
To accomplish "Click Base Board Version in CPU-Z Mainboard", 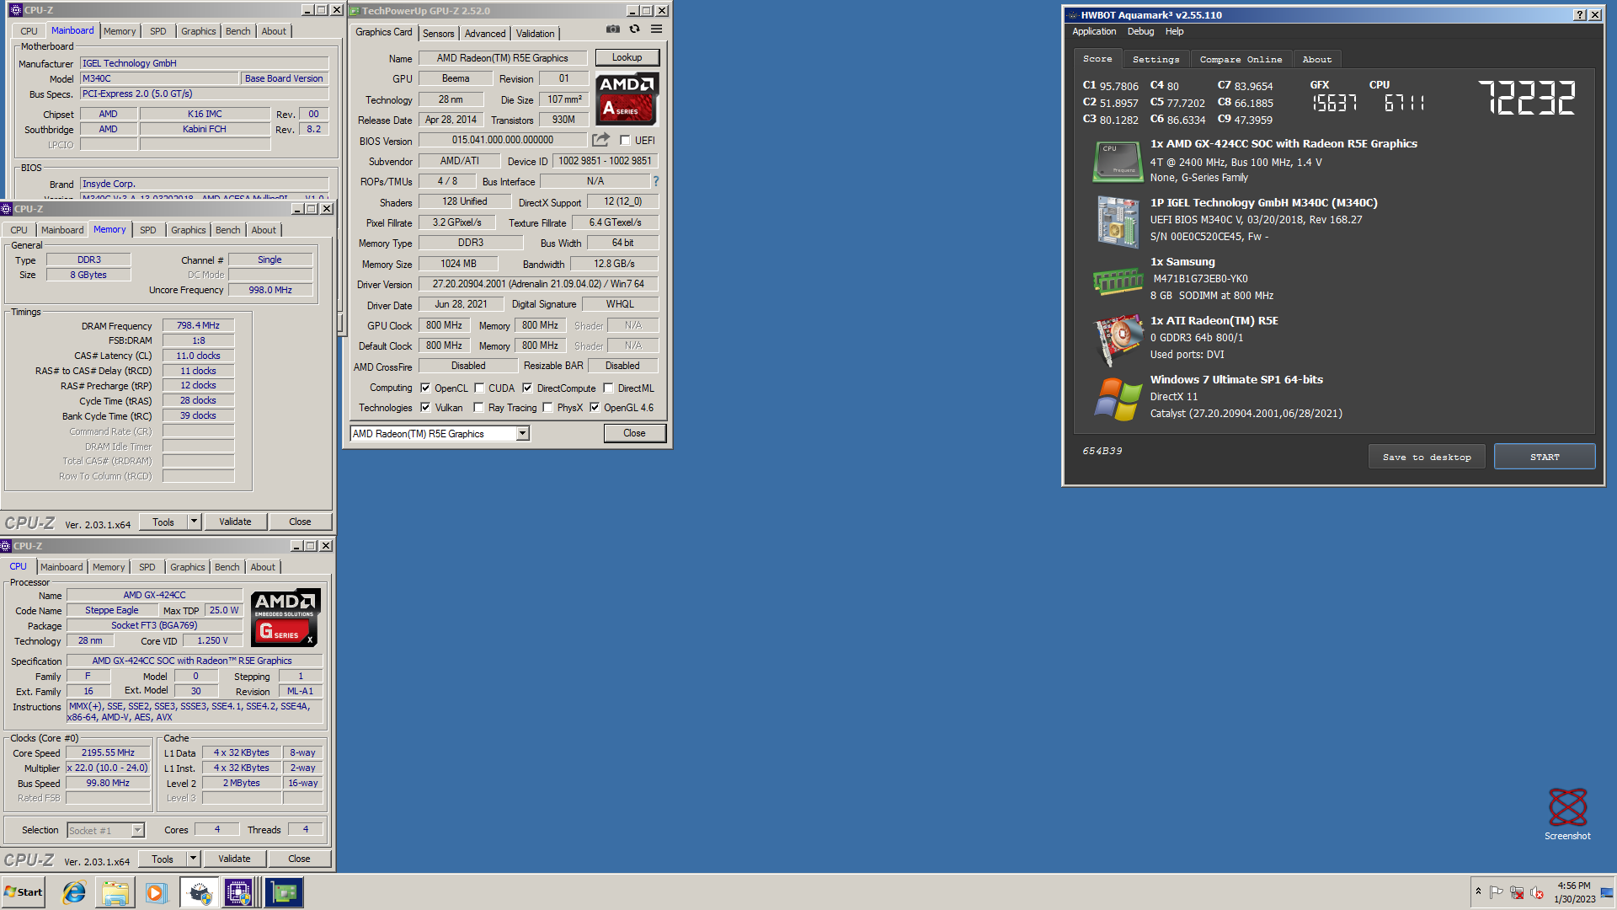I will pos(284,78).
